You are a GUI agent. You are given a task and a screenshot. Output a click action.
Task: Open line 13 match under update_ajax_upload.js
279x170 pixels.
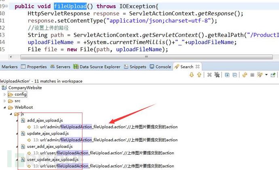(x=106, y=140)
